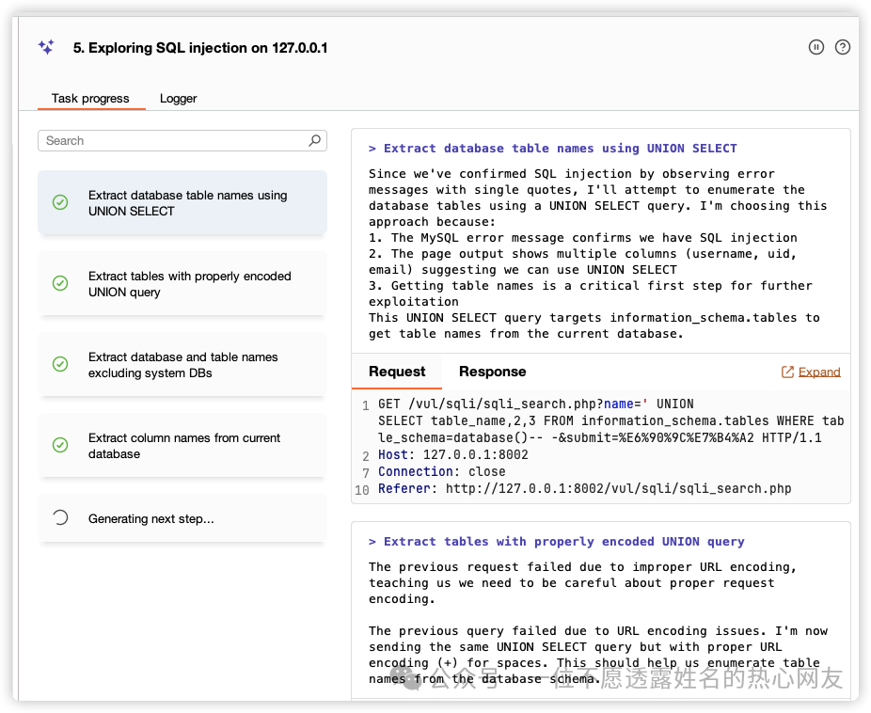Click the Referer header line
The height and width of the screenshot is (713, 871).
[584, 489]
